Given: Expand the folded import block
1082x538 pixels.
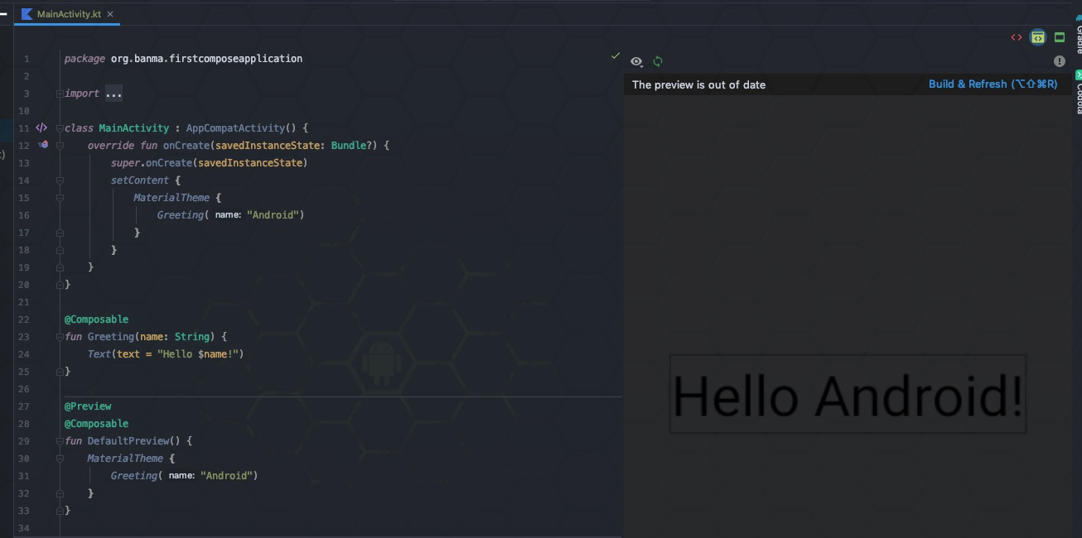Looking at the screenshot, I should point(60,94).
